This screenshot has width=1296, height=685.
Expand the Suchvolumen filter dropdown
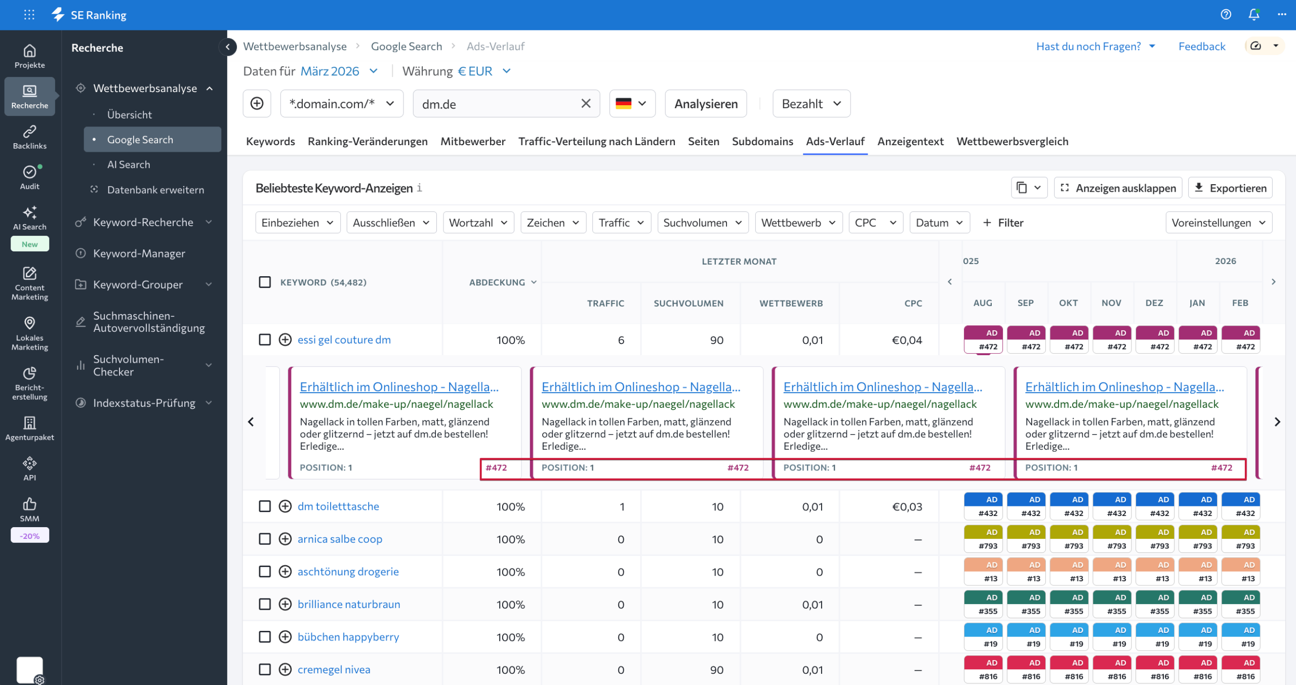pyautogui.click(x=703, y=222)
